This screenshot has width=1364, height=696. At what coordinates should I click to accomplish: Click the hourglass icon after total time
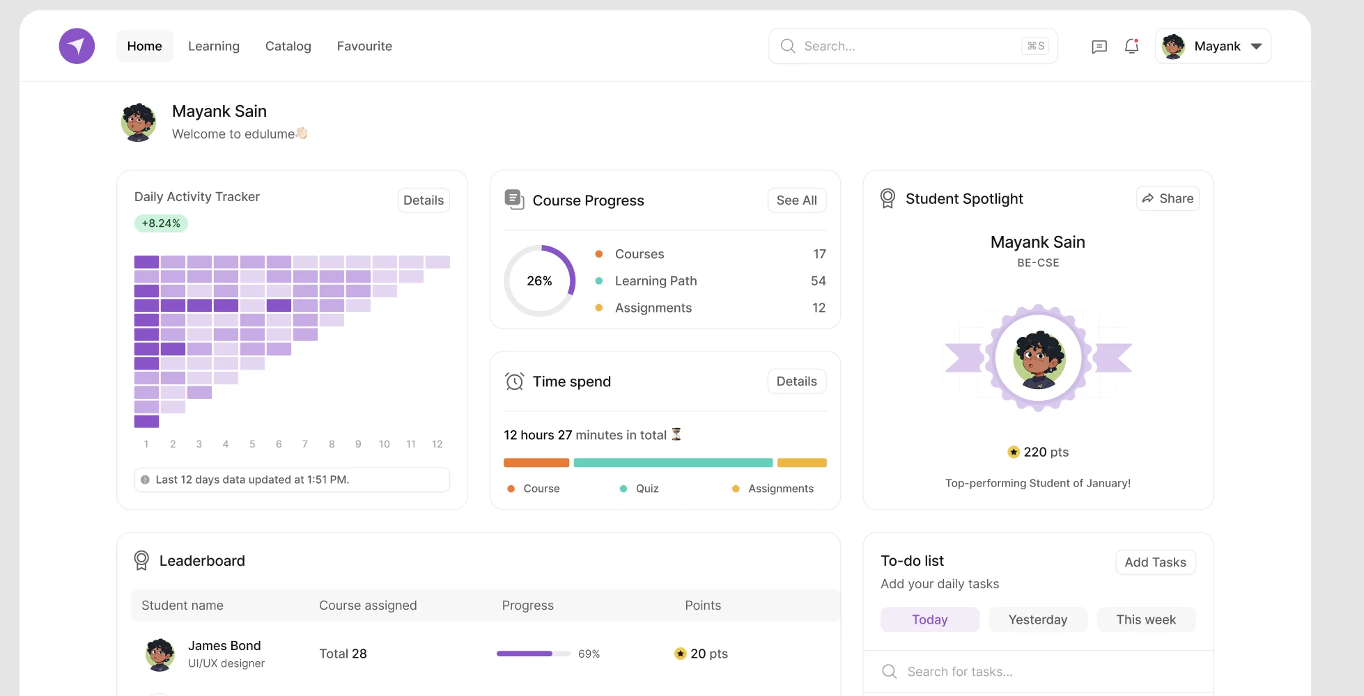click(676, 434)
